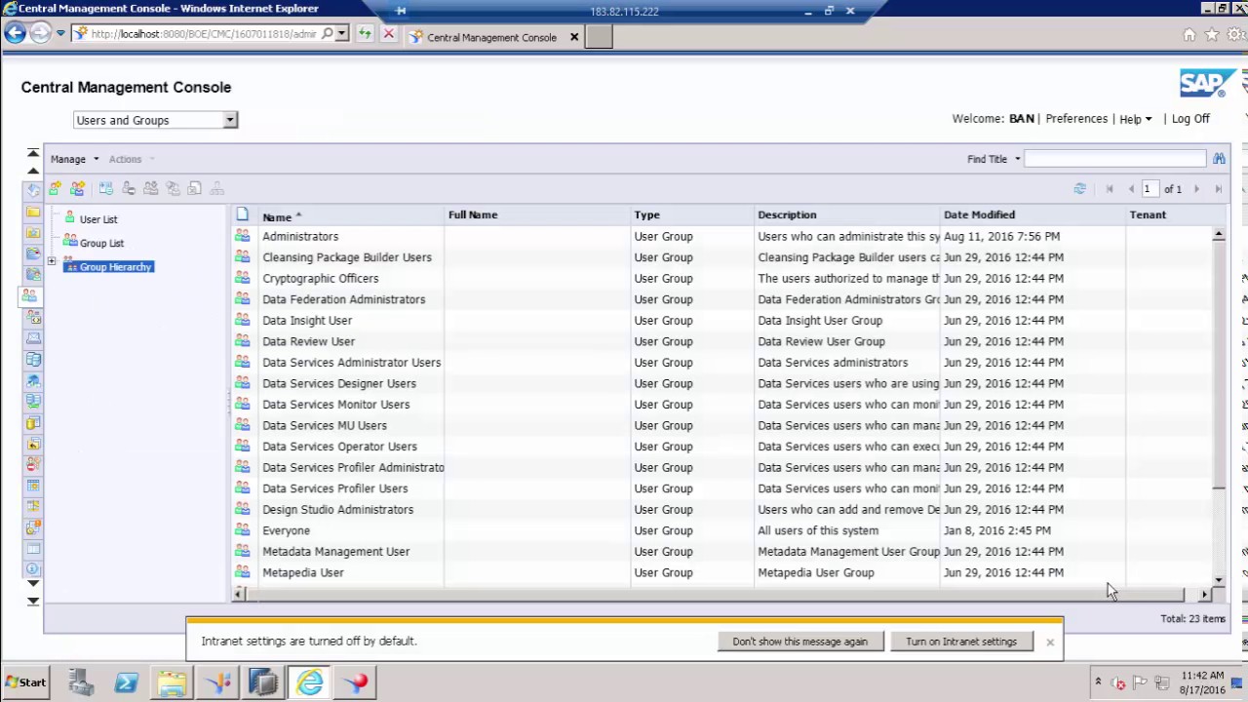Click the IE Home icon
The height and width of the screenshot is (702, 1248).
(1189, 35)
